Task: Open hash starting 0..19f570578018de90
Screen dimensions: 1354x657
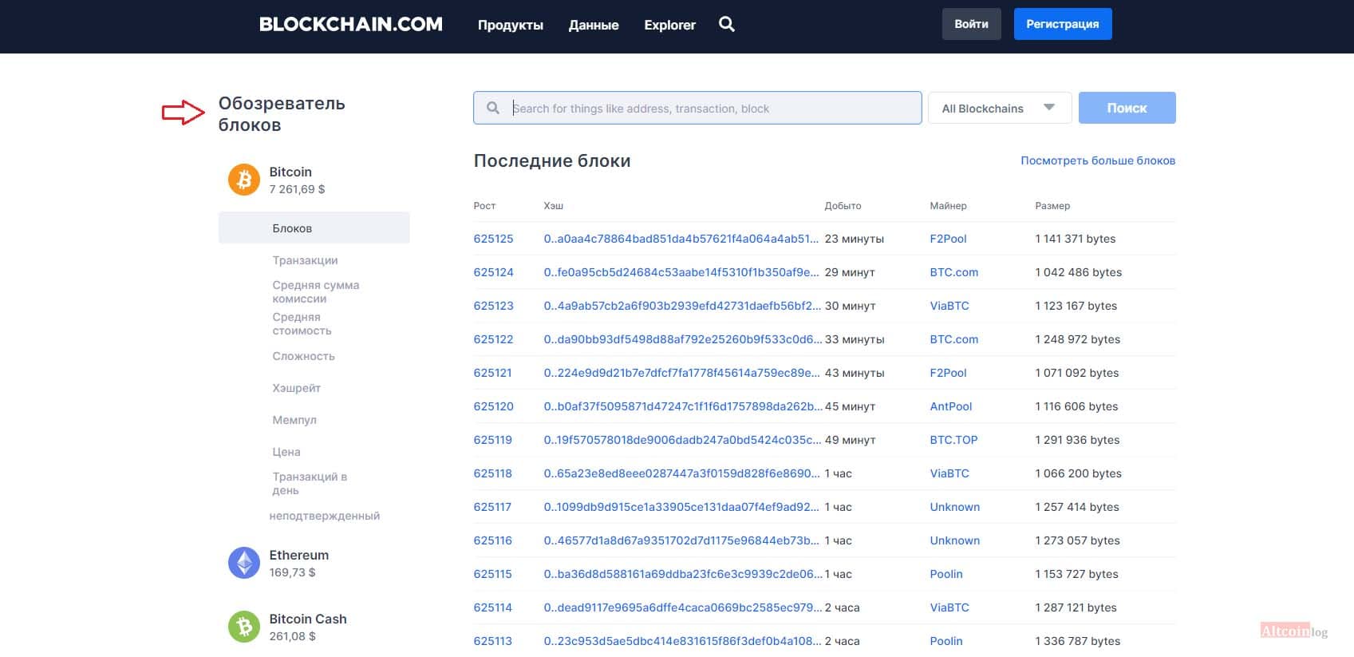Action: (x=682, y=440)
